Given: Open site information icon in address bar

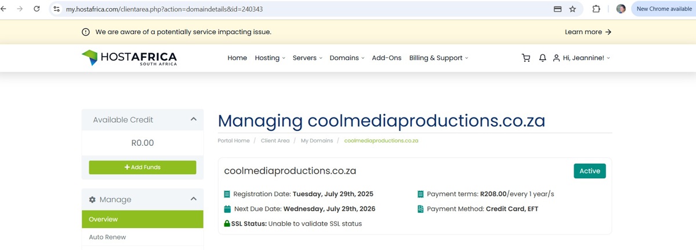Looking at the screenshot, I should [x=56, y=9].
